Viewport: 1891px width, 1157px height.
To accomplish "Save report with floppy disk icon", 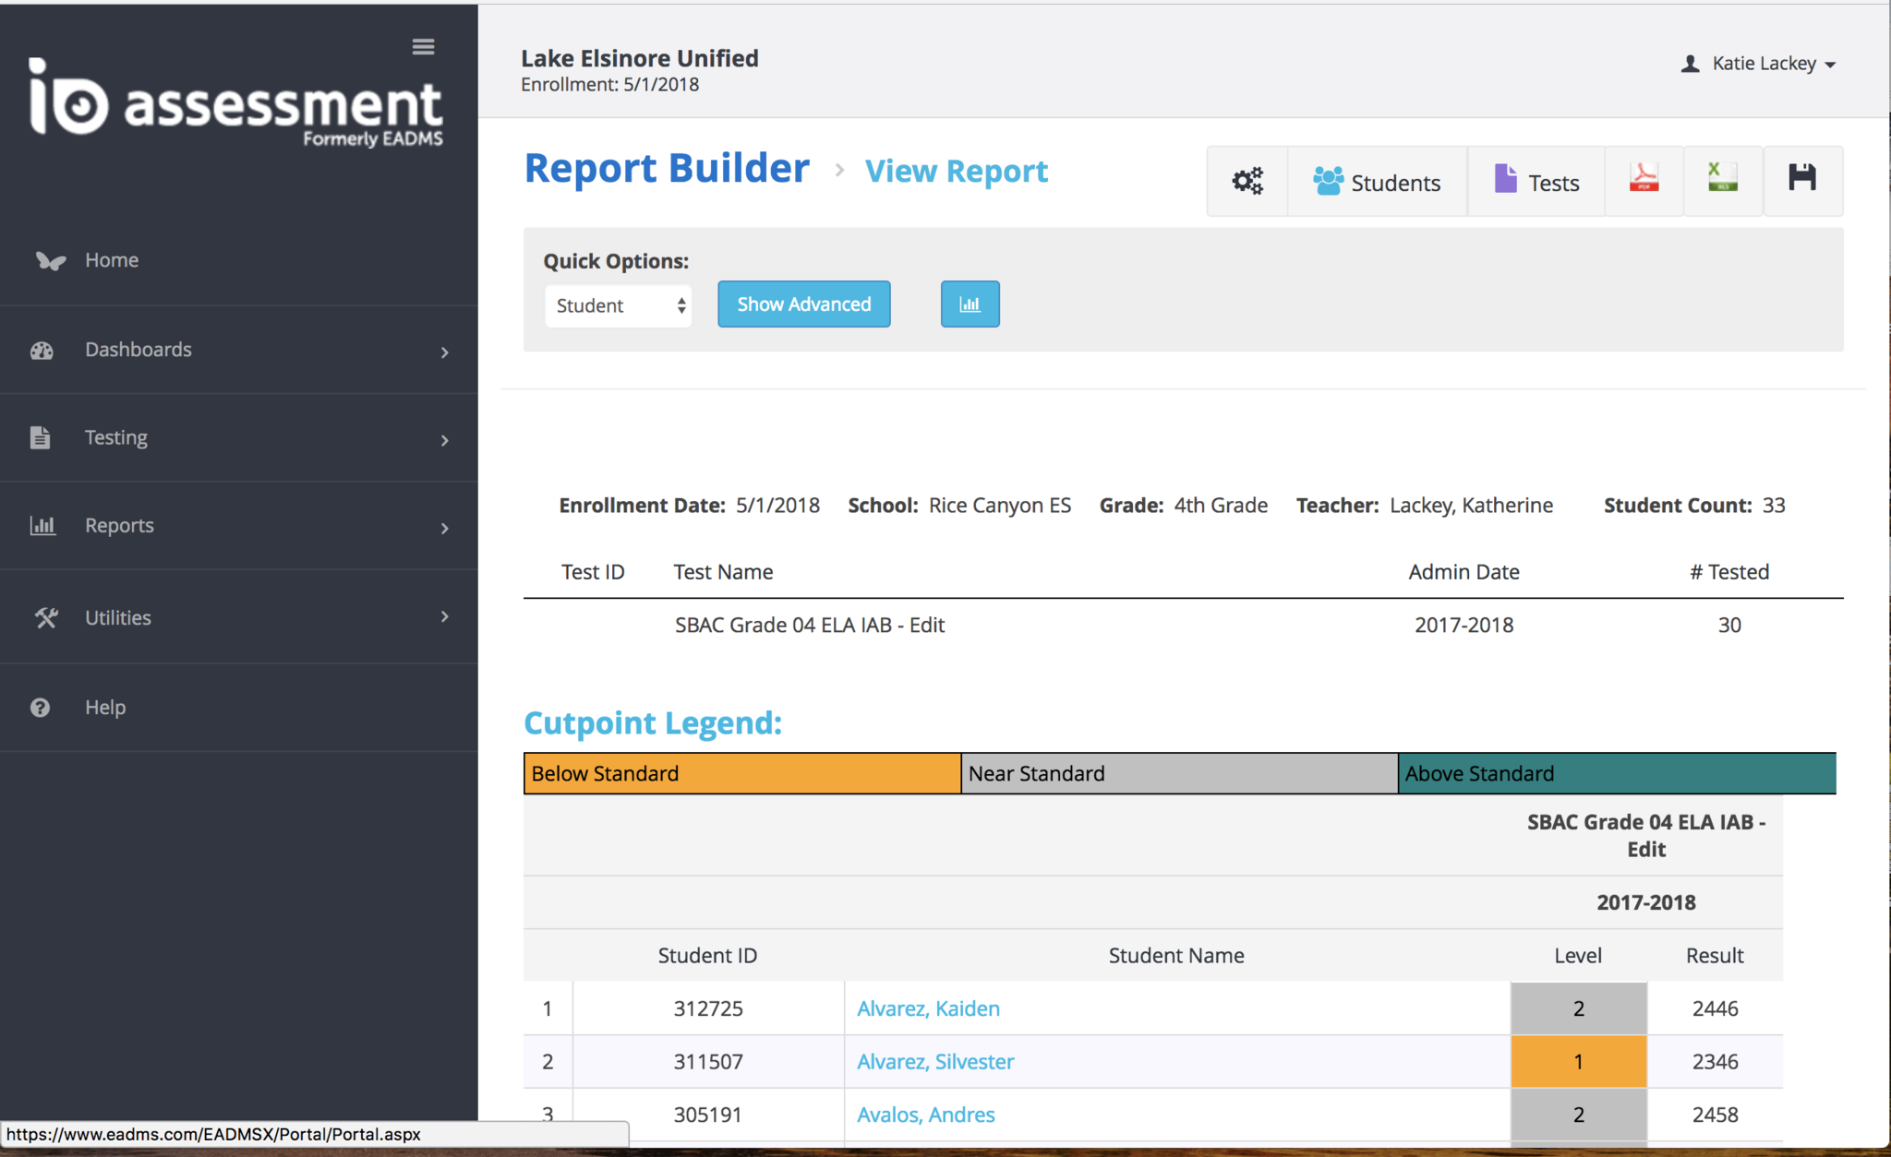I will tap(1801, 179).
